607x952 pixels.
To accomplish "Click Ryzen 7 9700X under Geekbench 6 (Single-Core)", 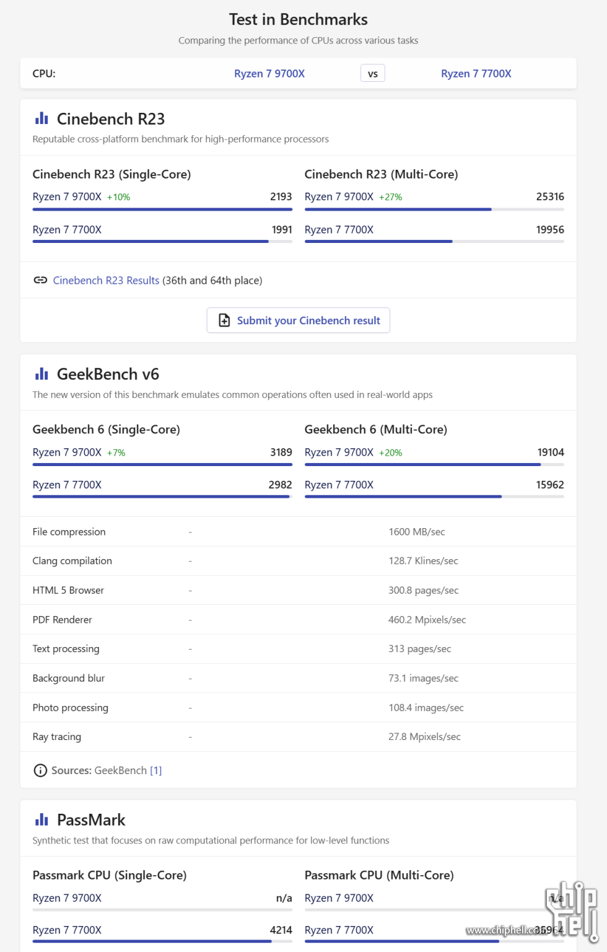I will pos(67,452).
